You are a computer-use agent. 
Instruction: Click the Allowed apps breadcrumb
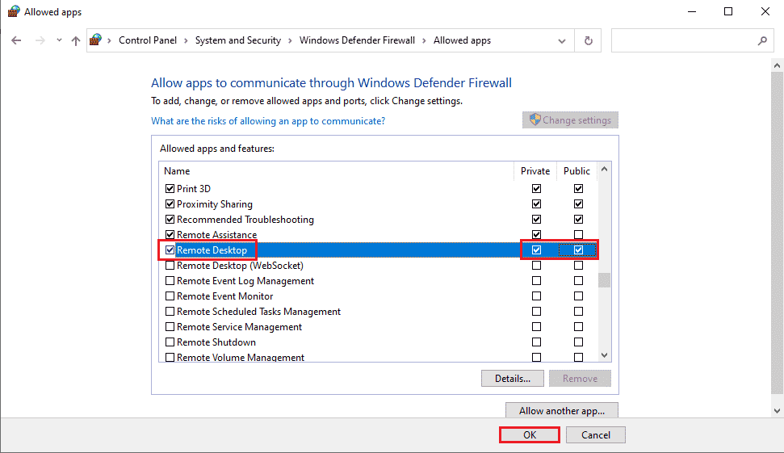pos(462,40)
